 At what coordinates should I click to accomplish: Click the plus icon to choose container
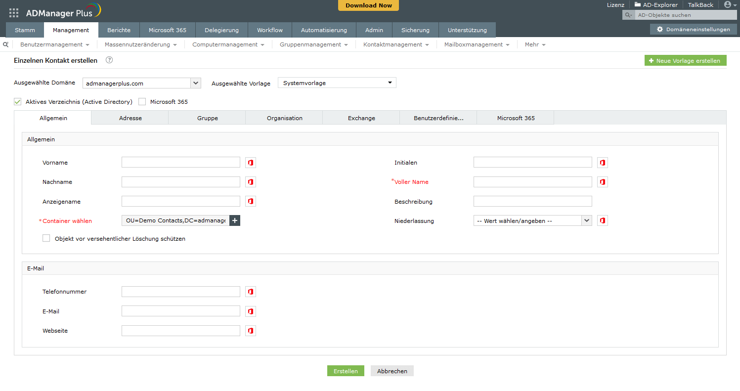tap(235, 220)
